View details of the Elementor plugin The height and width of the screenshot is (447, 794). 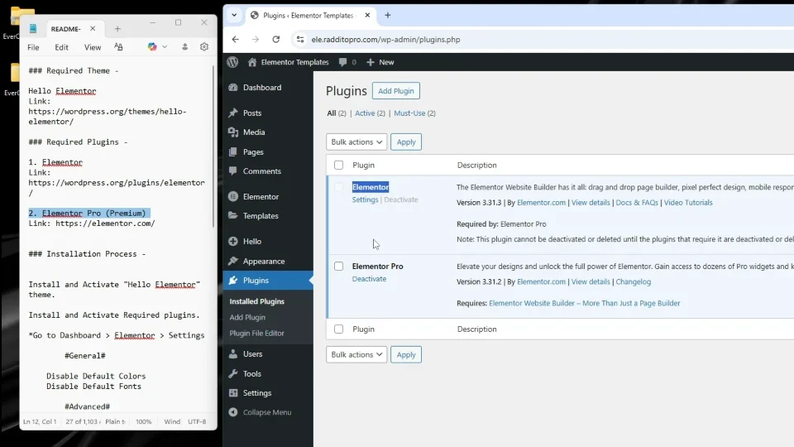591,202
